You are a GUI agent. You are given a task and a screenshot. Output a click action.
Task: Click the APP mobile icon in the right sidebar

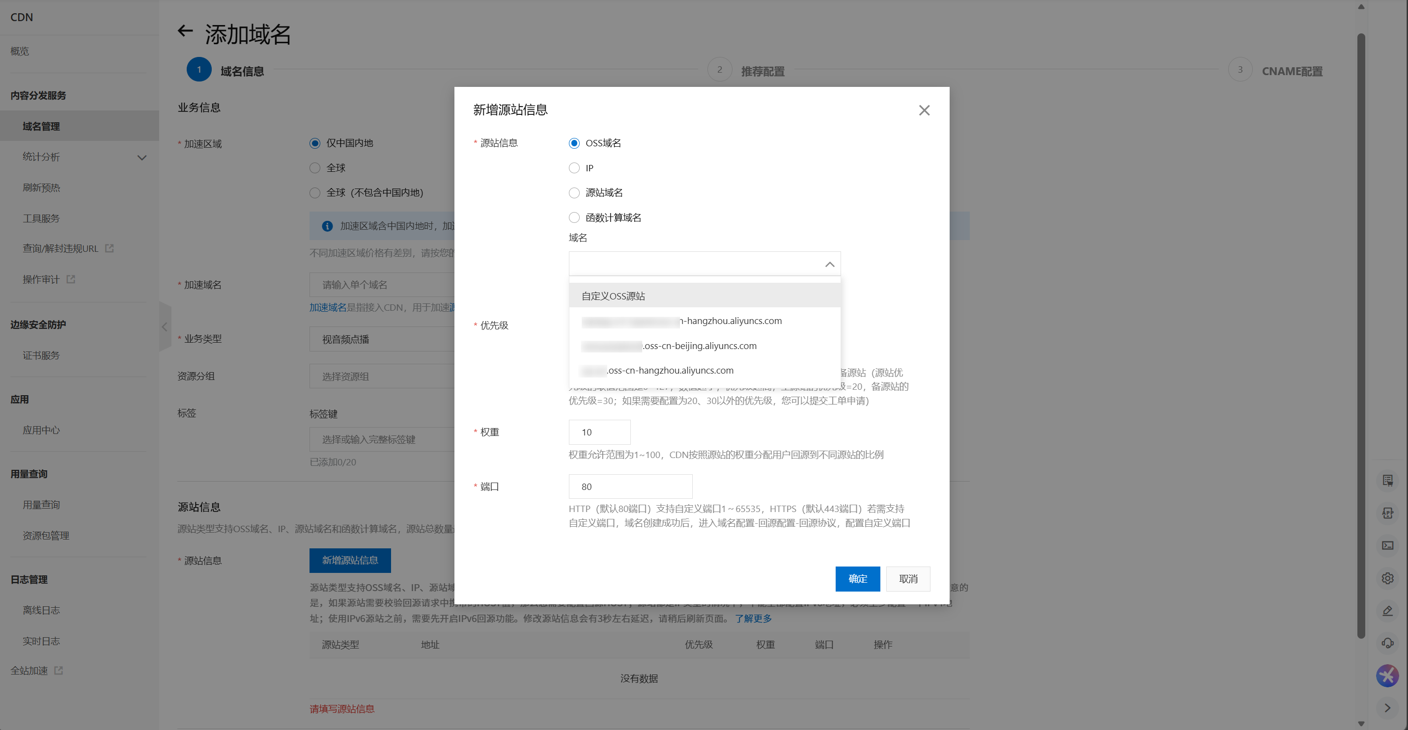1388,512
